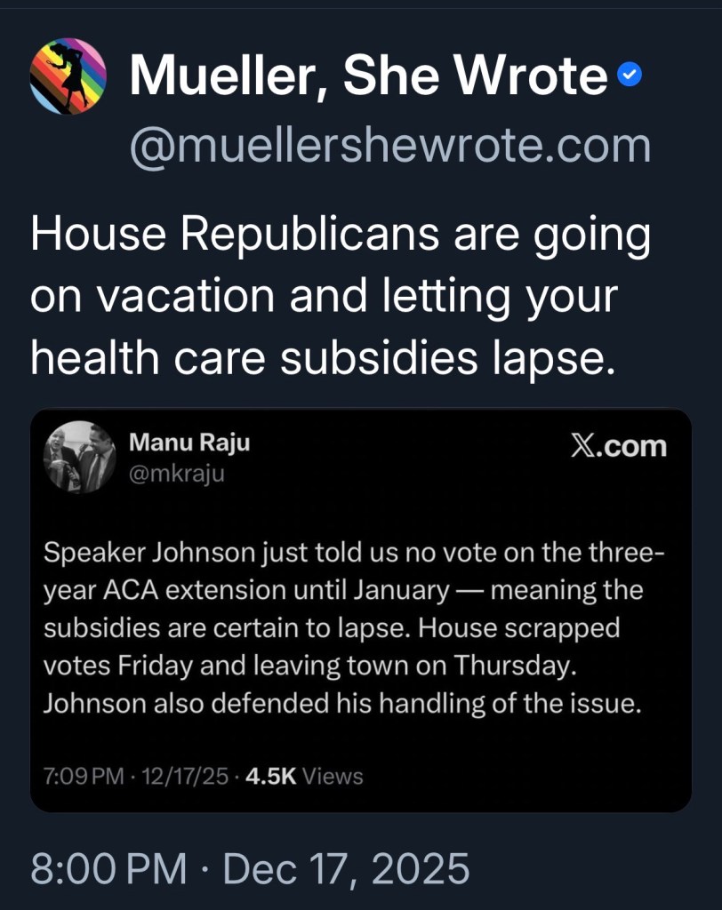Open the @mkraju handle
722x910 pixels.
click(x=177, y=474)
